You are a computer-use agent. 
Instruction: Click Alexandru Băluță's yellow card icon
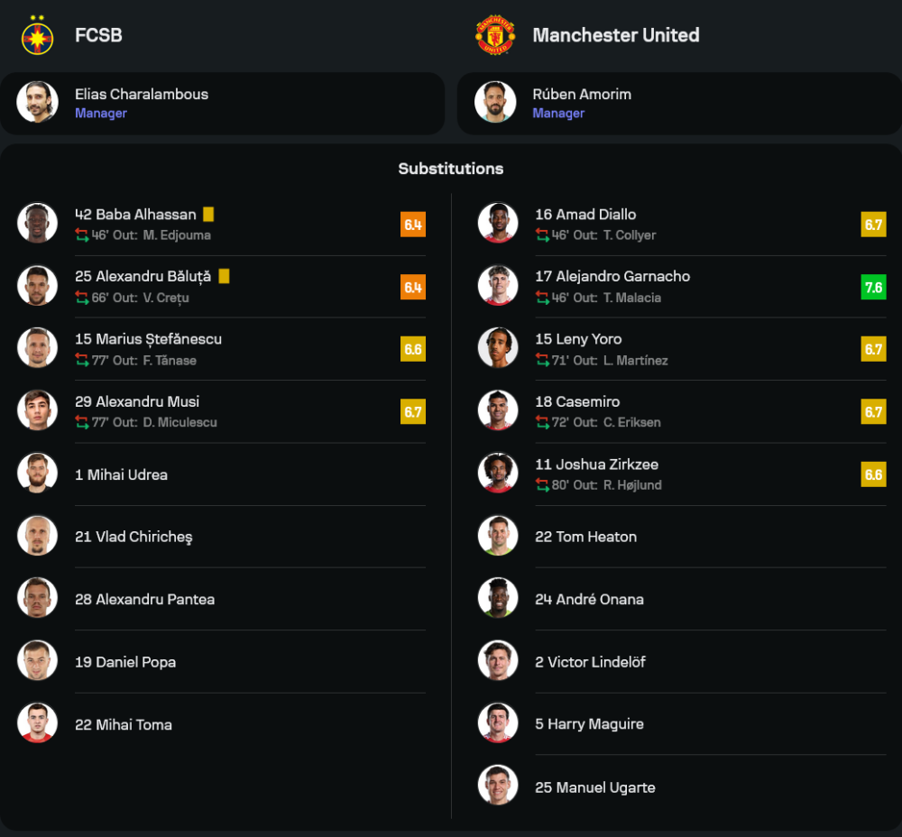(x=224, y=276)
